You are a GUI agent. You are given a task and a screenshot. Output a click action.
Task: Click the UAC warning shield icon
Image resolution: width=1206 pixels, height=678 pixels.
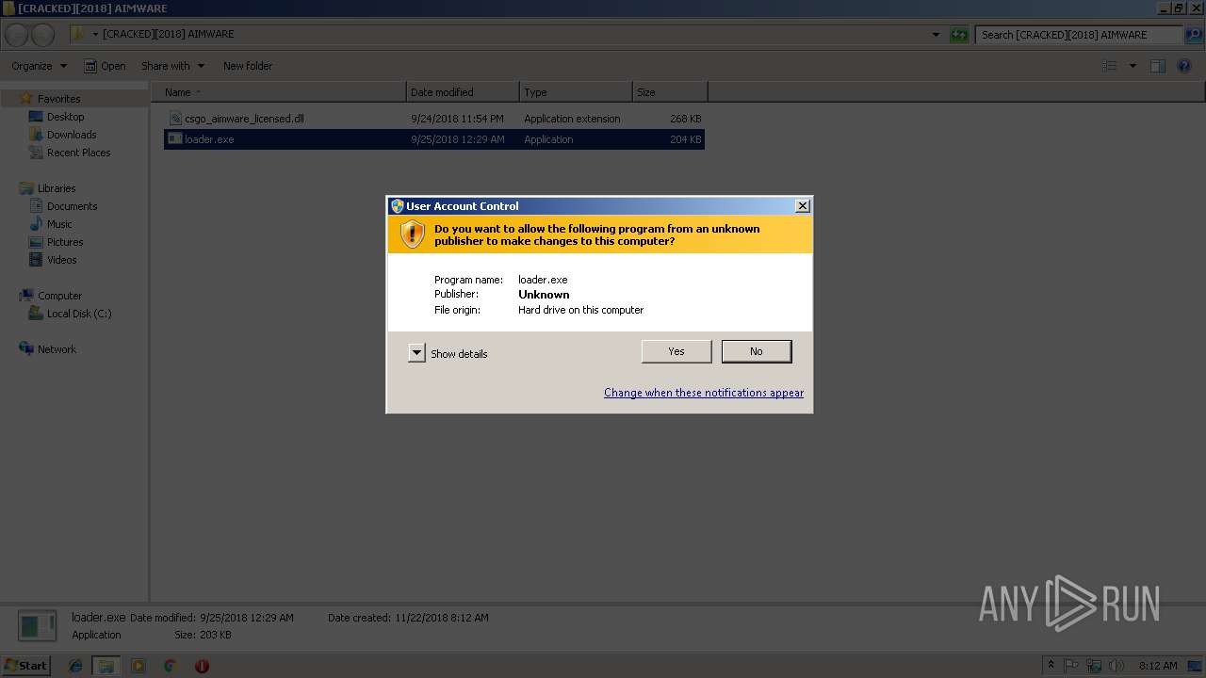413,234
